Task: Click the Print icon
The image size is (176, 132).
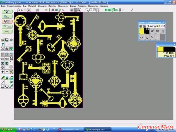Action: 11,40
